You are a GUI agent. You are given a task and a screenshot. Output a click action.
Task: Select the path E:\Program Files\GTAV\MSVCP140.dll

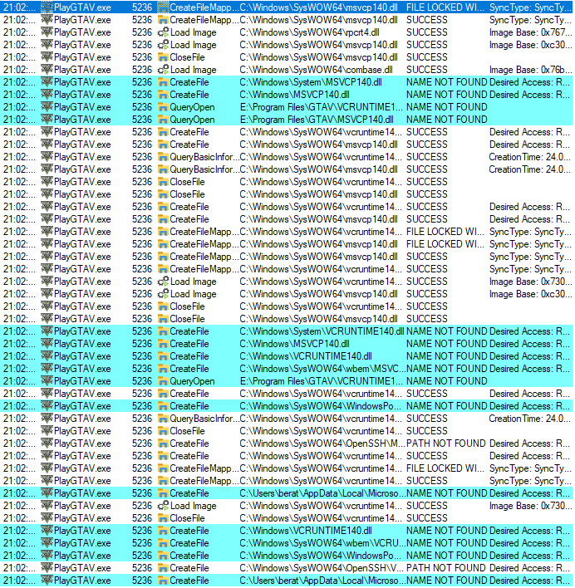[x=317, y=120]
